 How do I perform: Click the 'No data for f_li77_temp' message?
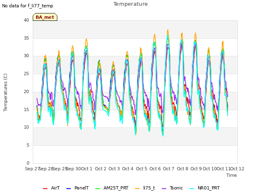click(x=27, y=6)
